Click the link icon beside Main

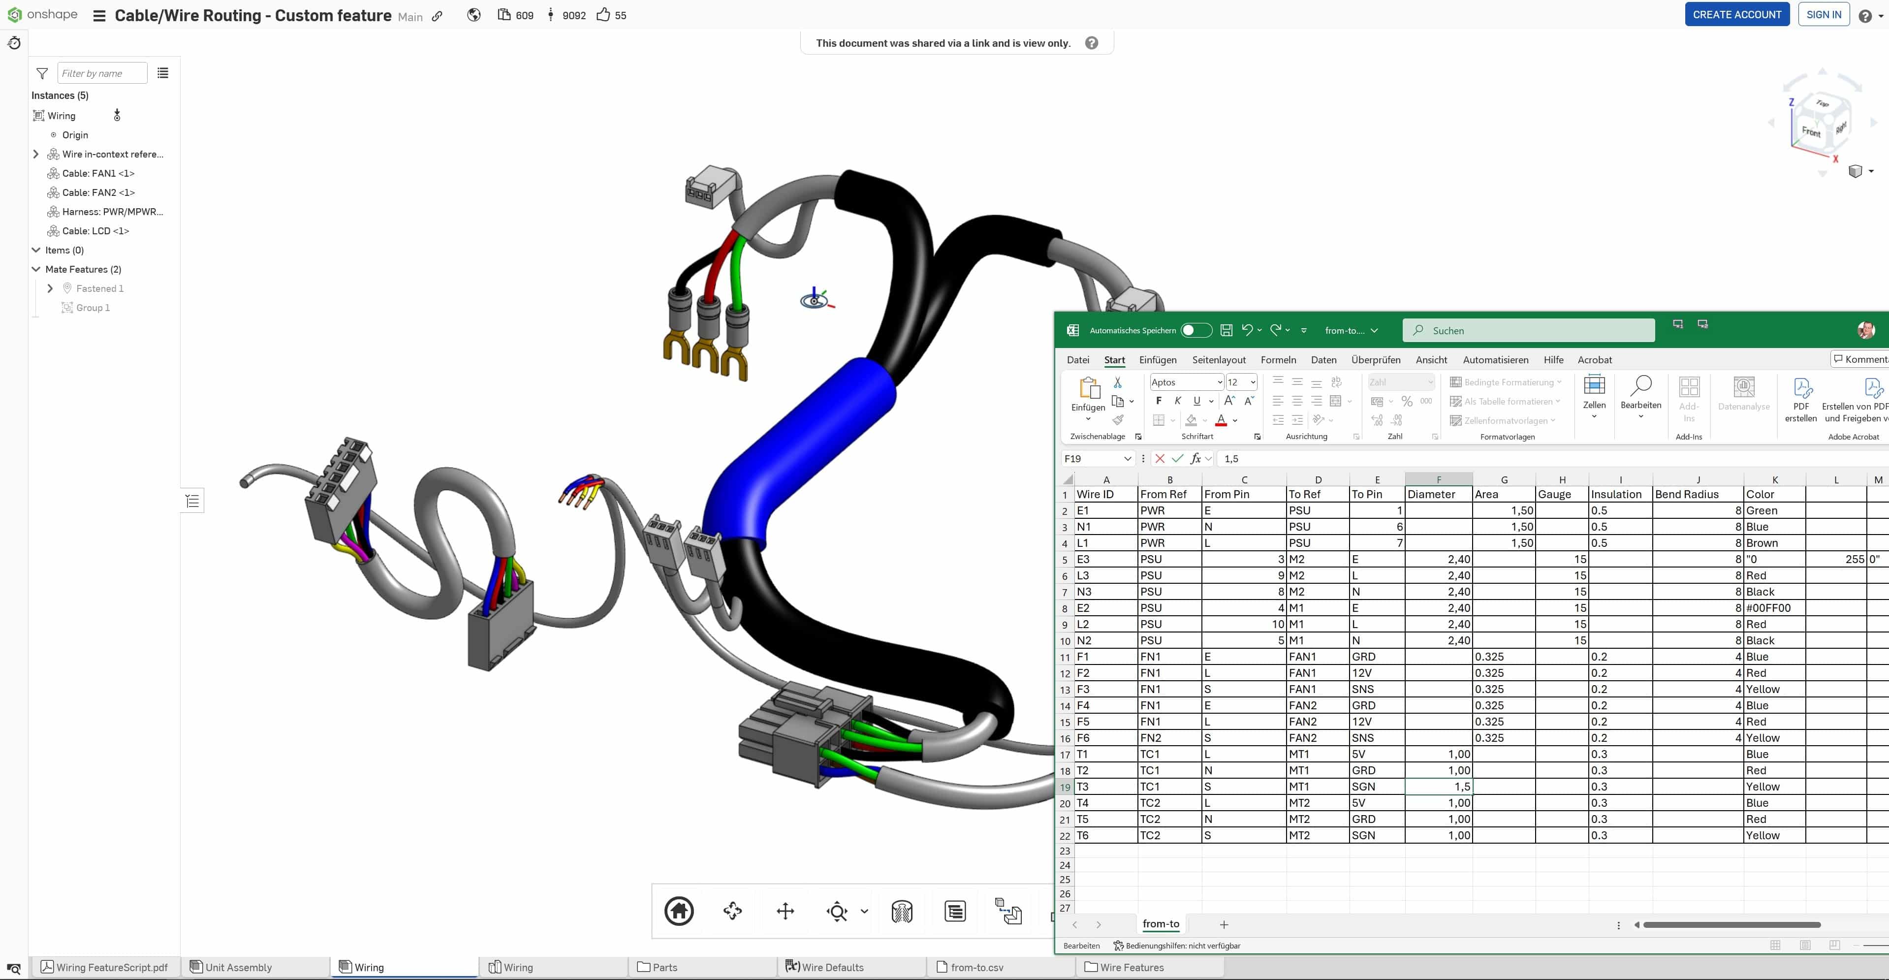click(x=437, y=16)
